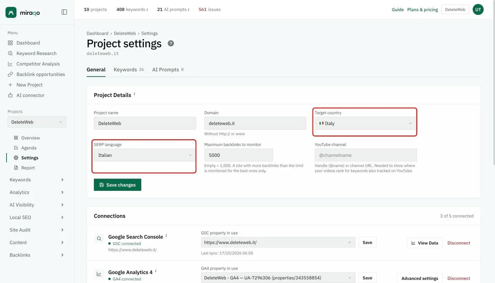This screenshot has height=283, width=495.
Task: Click the Agenda checklist icon
Action: pos(16,148)
